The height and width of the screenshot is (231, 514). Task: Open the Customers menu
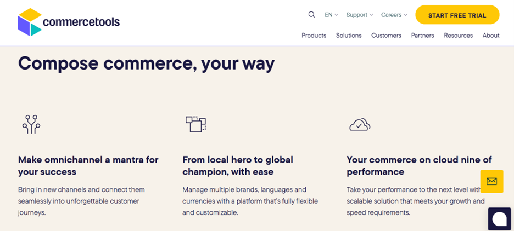click(386, 36)
